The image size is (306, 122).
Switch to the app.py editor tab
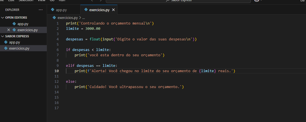63,10
